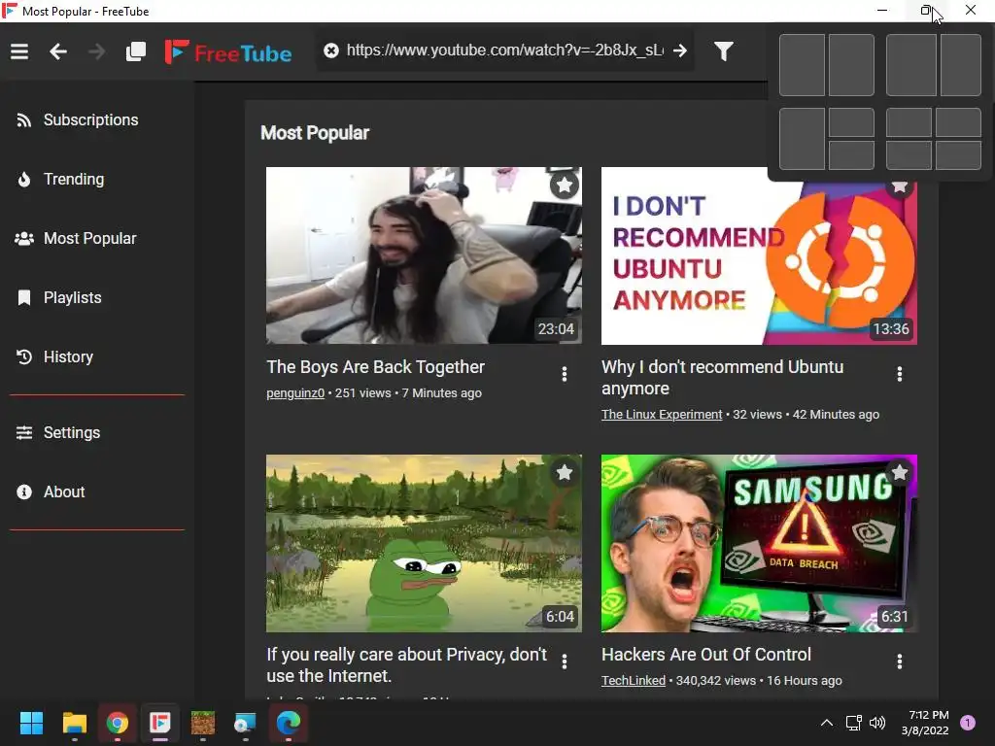This screenshot has height=746, width=995.
Task: Open the notification badge in the tray
Action: (x=968, y=723)
